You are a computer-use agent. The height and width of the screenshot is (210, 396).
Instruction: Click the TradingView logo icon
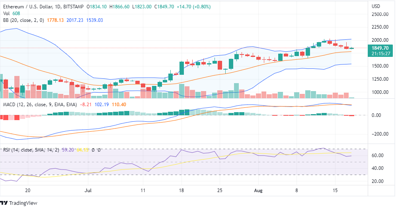(4, 203)
